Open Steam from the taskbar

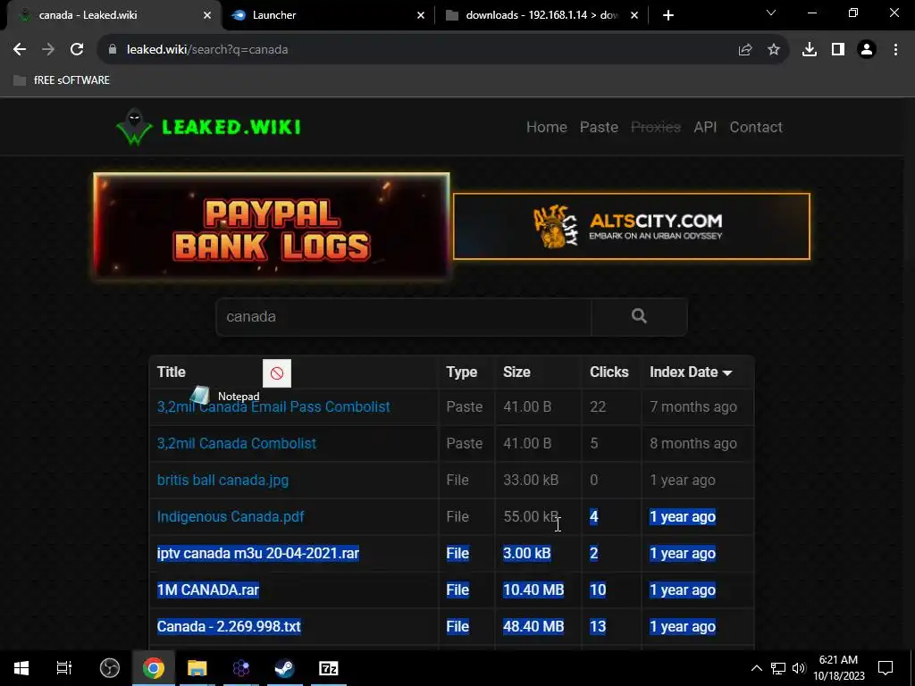285,668
